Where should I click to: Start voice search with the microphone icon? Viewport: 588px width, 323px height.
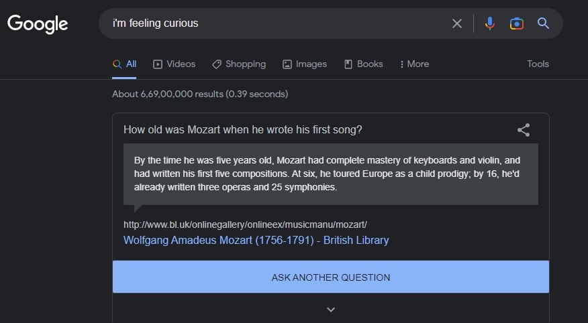pos(489,23)
